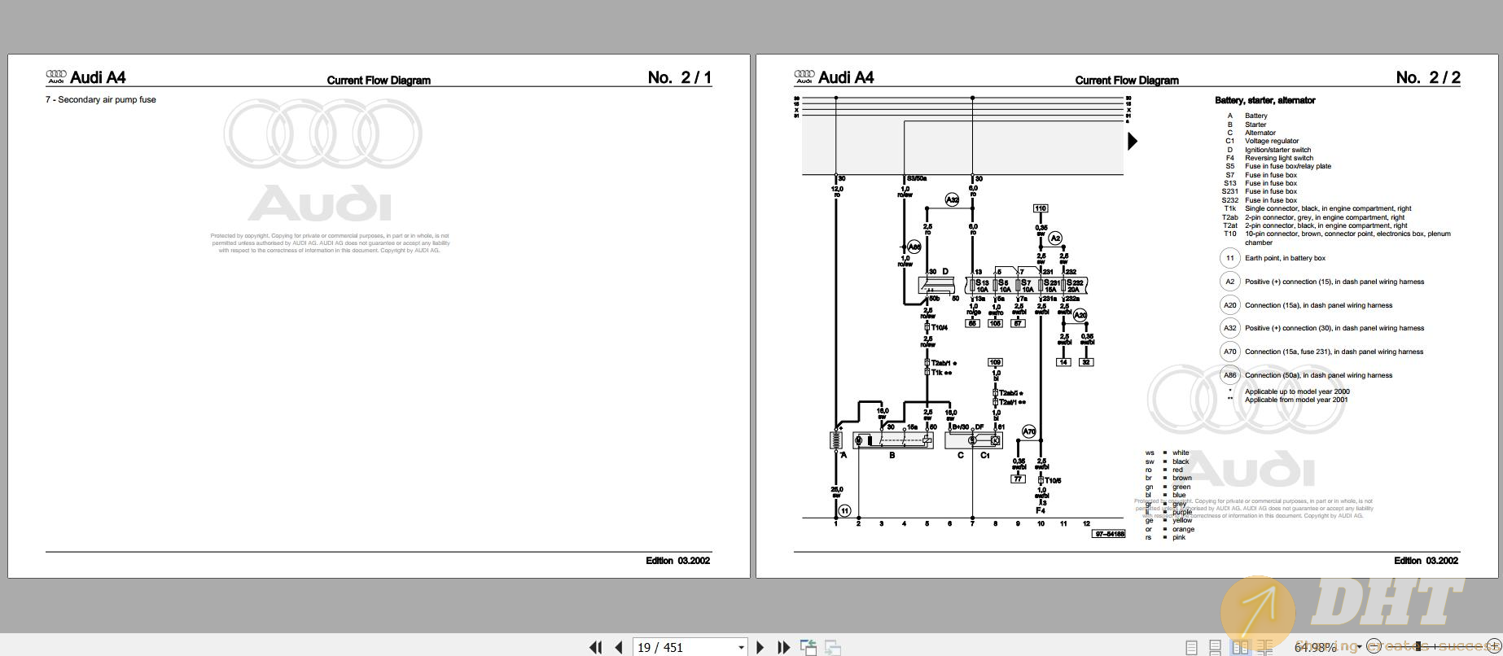Click 'Edition 03.2002' on the left page
The width and height of the screenshot is (1503, 656).
coord(677,561)
